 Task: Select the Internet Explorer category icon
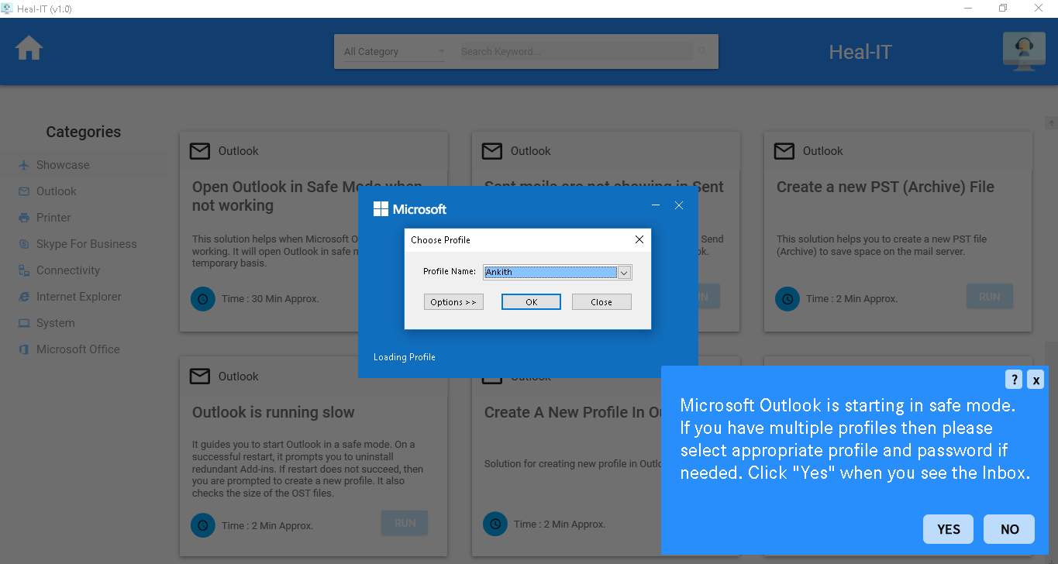pos(24,297)
